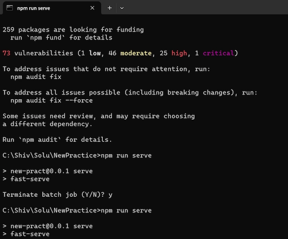Click the yellow word moderate

point(136,53)
